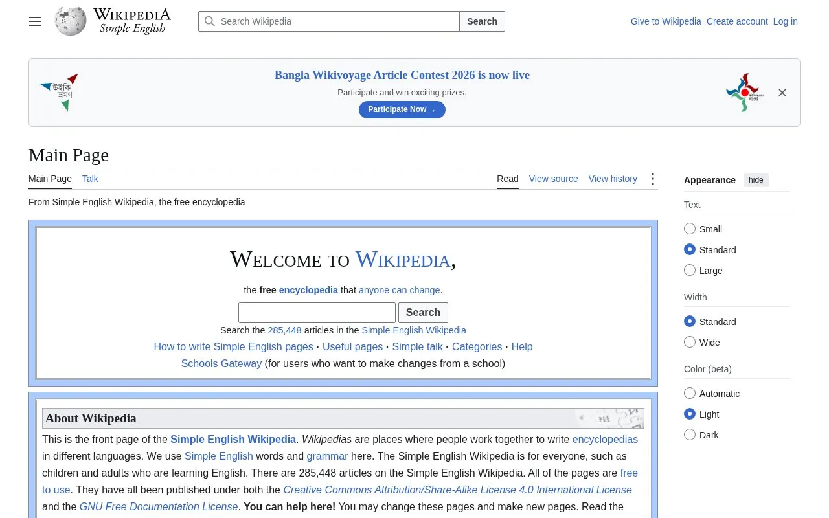Viewport: 829px width, 518px height.
Task: Select Standard width option
Action: point(690,321)
